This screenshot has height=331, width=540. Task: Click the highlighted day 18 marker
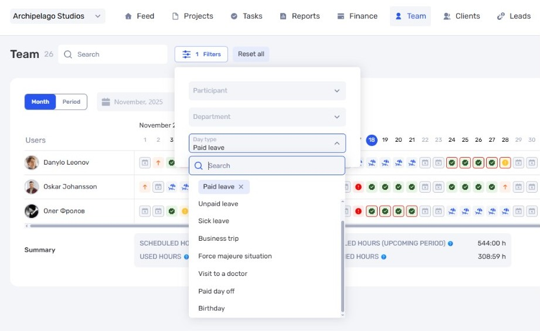[372, 139]
